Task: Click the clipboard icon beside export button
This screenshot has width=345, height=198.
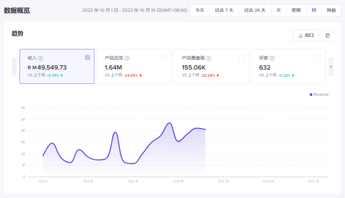Action: tap(327, 35)
